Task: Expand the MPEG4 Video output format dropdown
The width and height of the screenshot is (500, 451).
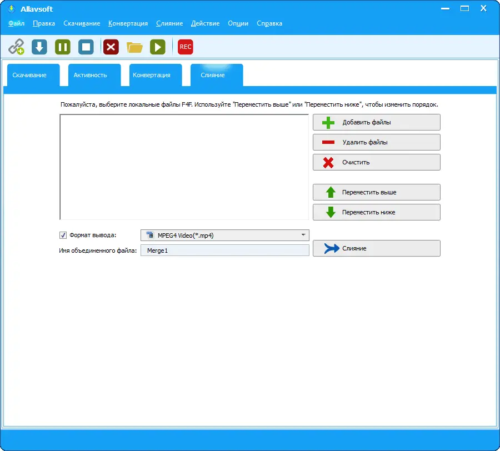Action: click(x=225, y=235)
